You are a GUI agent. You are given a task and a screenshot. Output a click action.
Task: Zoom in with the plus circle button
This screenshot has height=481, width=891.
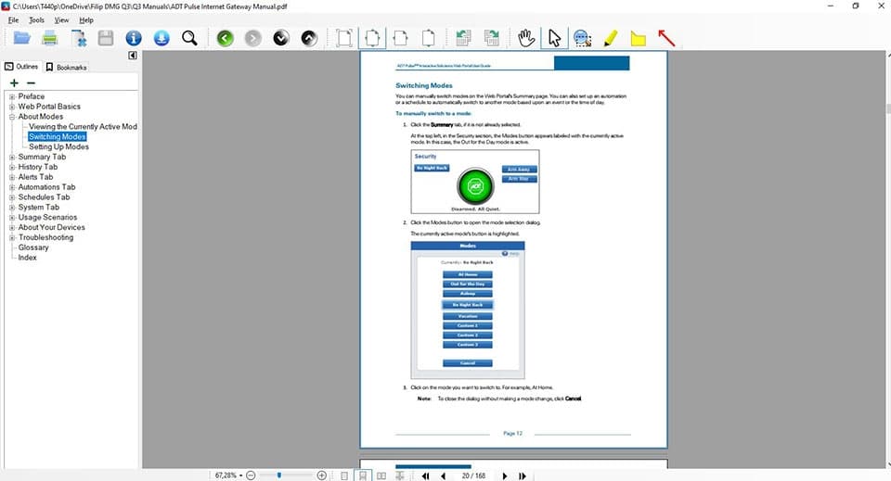pos(322,475)
